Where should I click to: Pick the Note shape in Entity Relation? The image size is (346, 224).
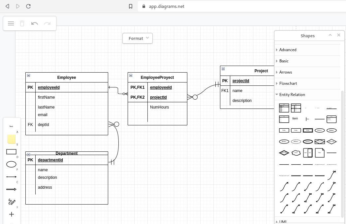click(320, 153)
